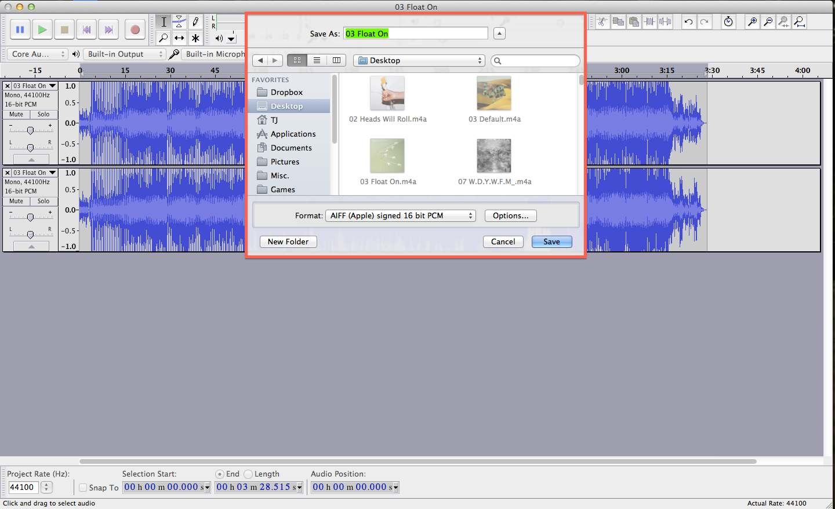Select the Length radio button

pyautogui.click(x=248, y=474)
